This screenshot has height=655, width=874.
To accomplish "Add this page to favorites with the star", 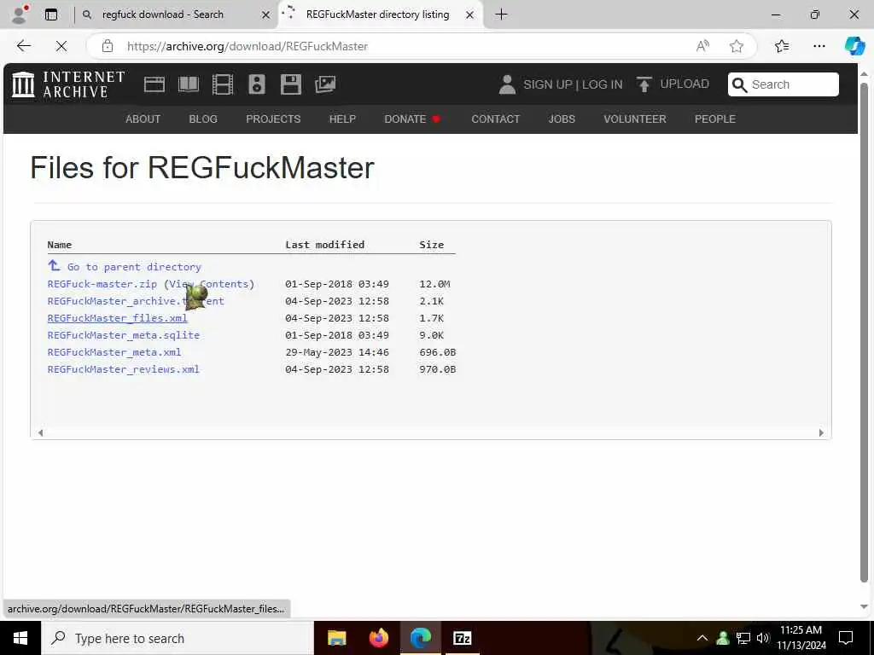I will 737,46.
